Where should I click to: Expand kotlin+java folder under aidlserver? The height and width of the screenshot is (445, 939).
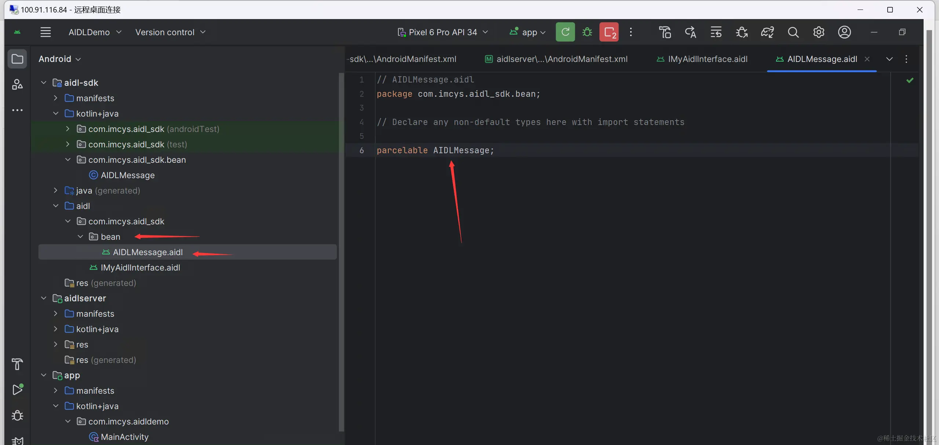tap(55, 329)
